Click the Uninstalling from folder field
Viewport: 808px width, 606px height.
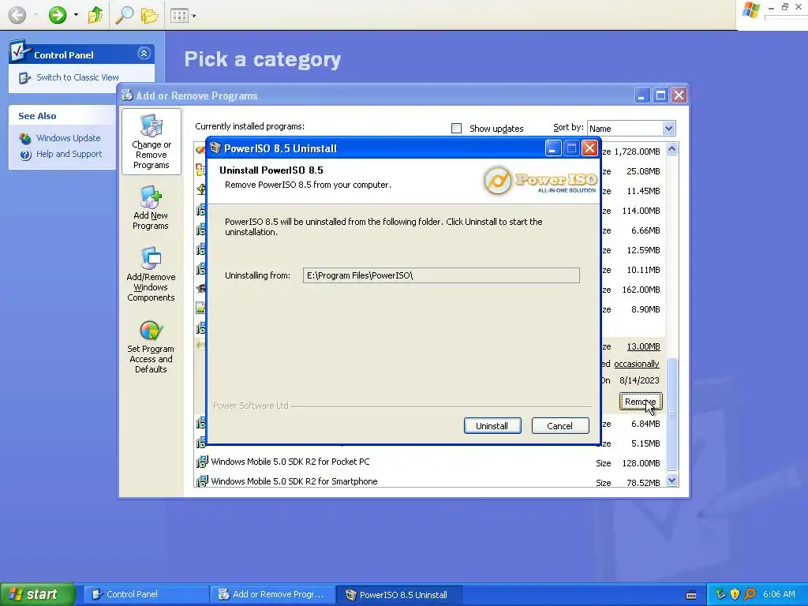pos(441,275)
